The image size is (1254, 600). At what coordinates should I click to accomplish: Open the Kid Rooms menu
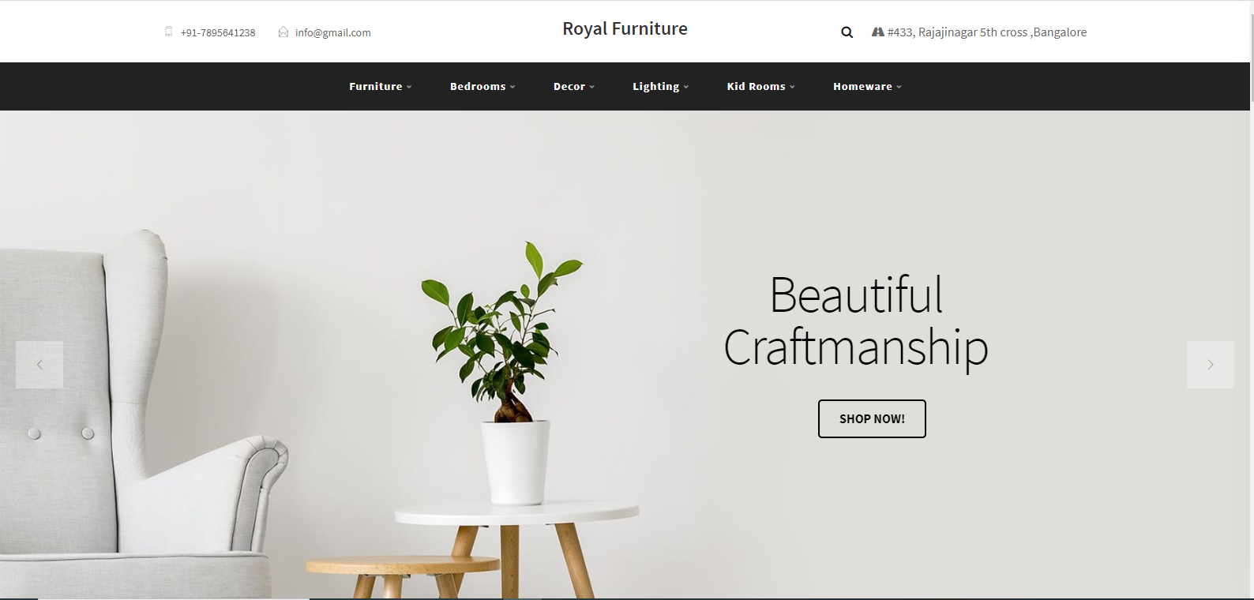(x=760, y=87)
